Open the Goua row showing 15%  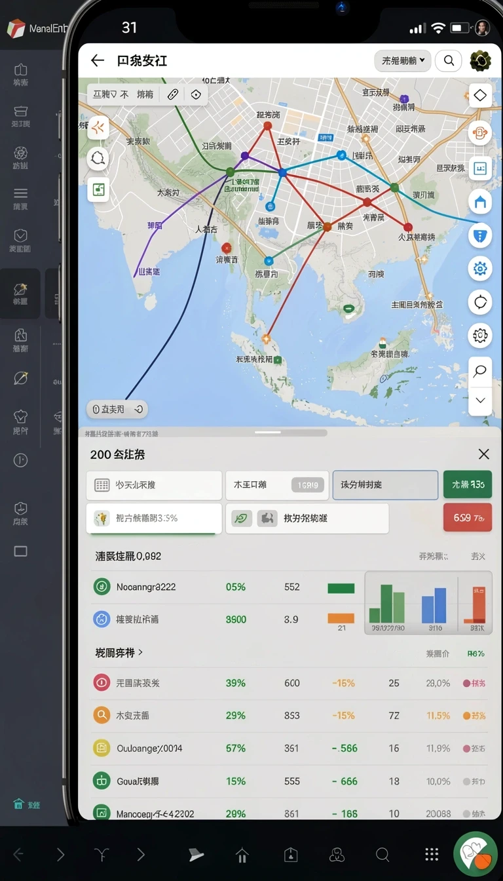pos(291,781)
